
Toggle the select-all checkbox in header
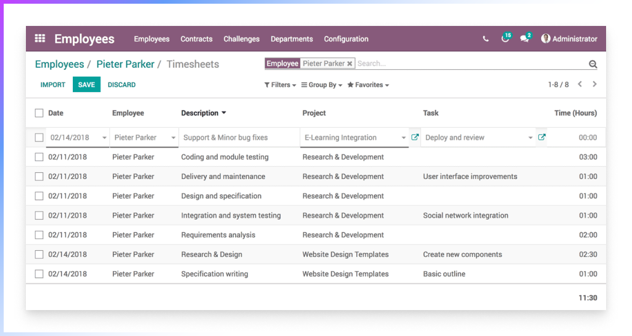(39, 113)
